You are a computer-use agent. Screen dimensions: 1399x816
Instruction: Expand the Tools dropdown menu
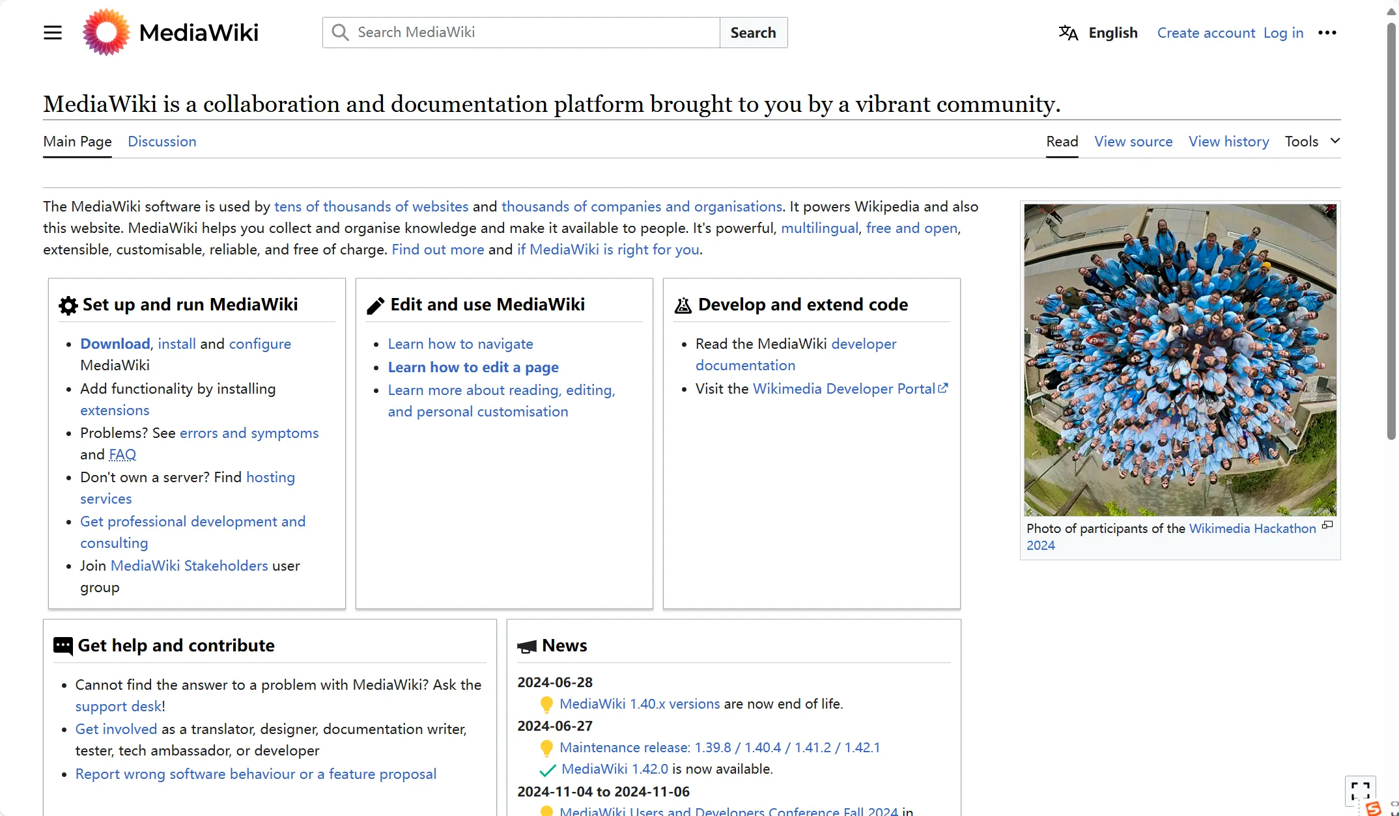pyautogui.click(x=1312, y=142)
